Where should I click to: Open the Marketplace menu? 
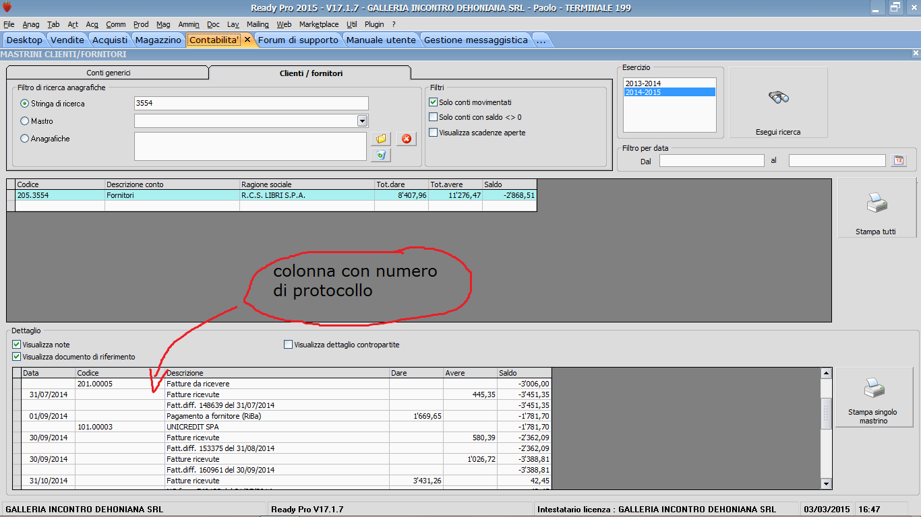(319, 24)
